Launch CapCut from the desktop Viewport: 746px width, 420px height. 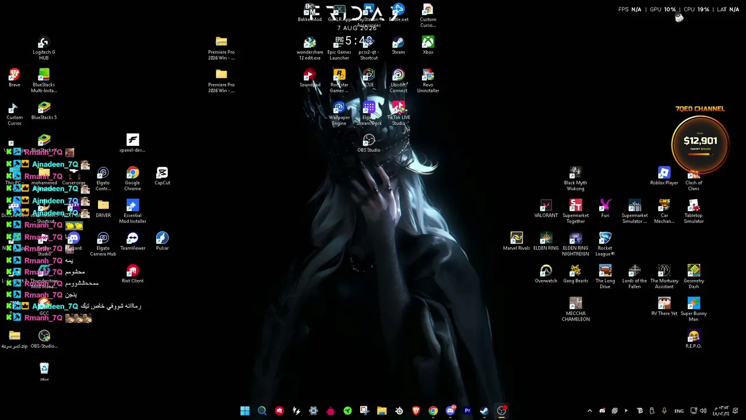pyautogui.click(x=162, y=176)
